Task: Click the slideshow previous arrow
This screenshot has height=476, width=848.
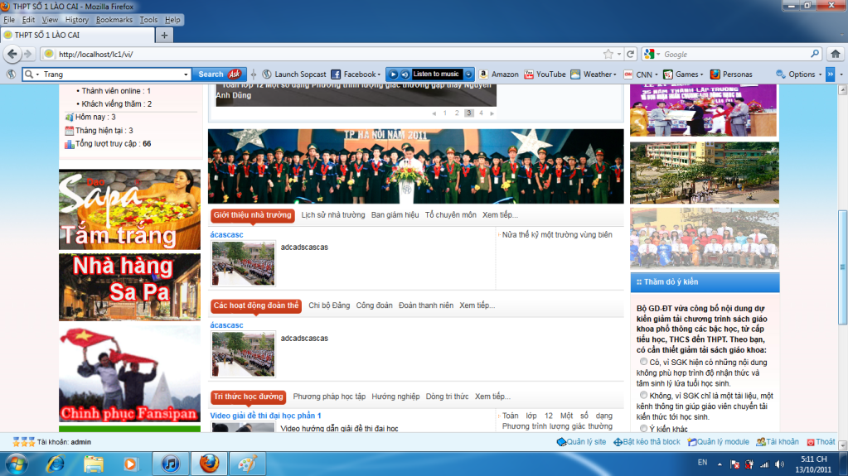Action: coord(434,113)
